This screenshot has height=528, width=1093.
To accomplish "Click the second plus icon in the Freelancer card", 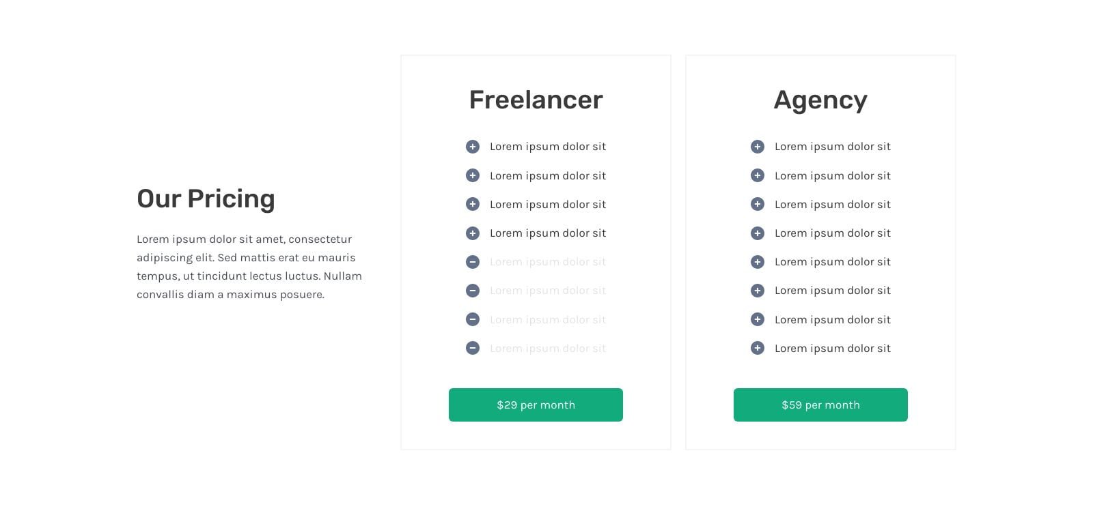I will click(x=472, y=175).
